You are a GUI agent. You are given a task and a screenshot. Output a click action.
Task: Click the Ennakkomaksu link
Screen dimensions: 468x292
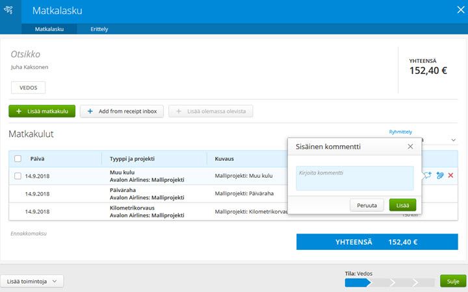pos(29,234)
